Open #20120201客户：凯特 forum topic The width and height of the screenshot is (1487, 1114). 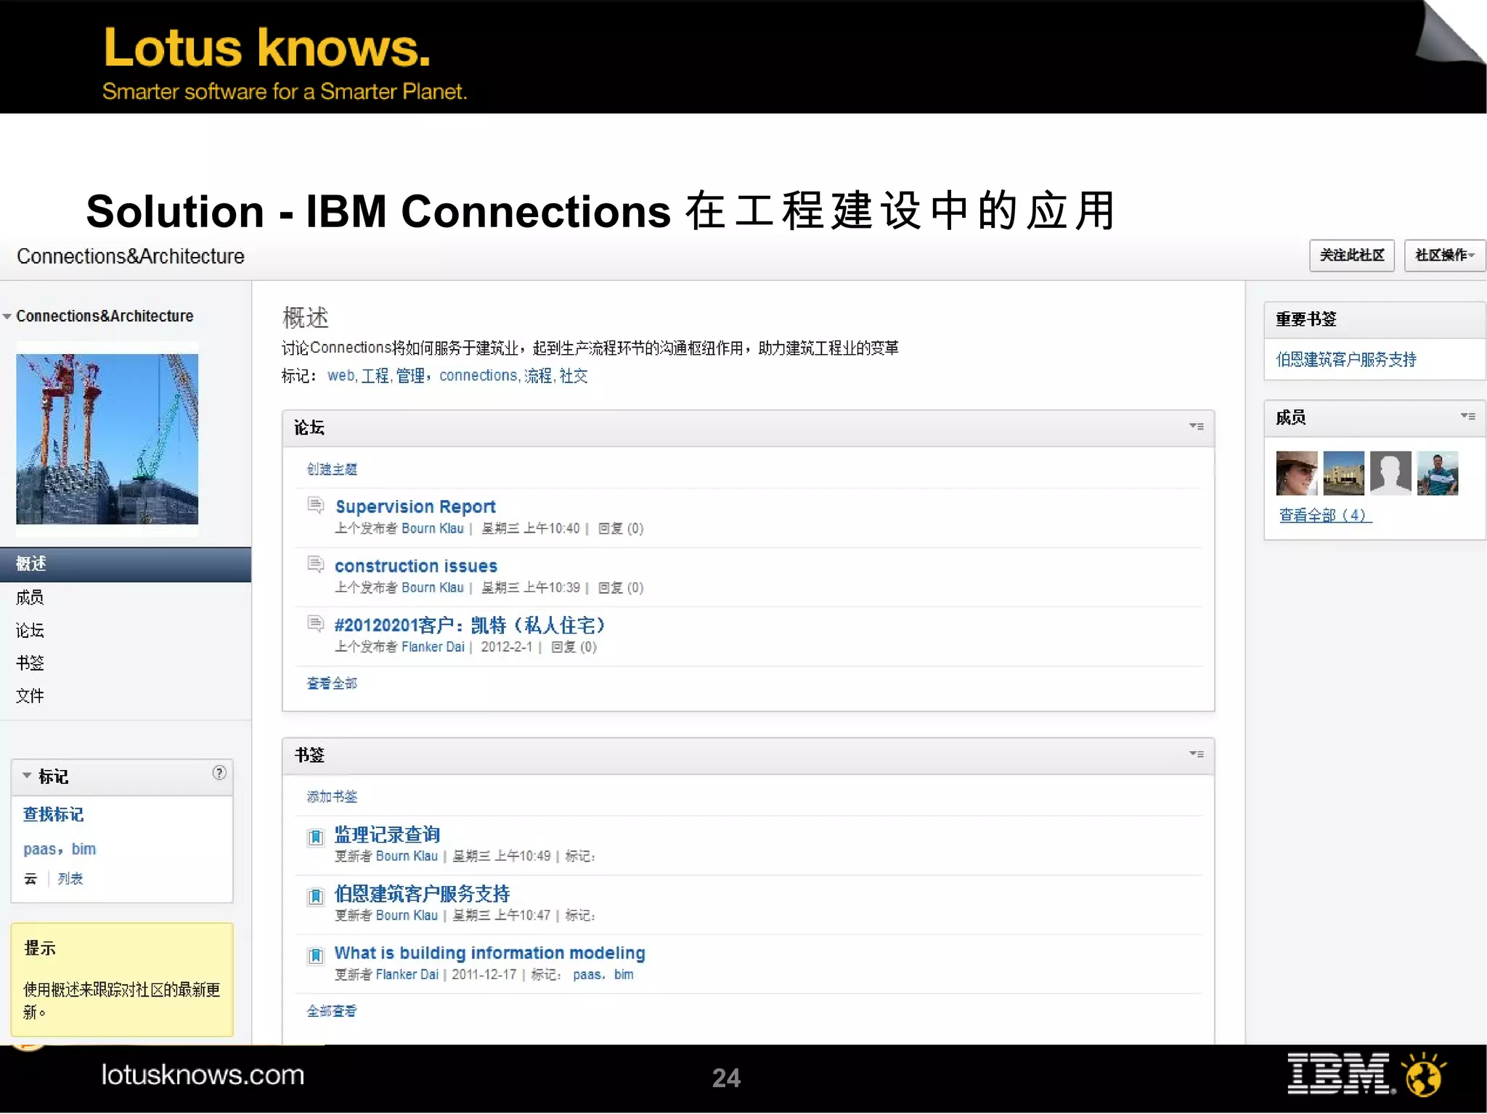pyautogui.click(x=470, y=625)
